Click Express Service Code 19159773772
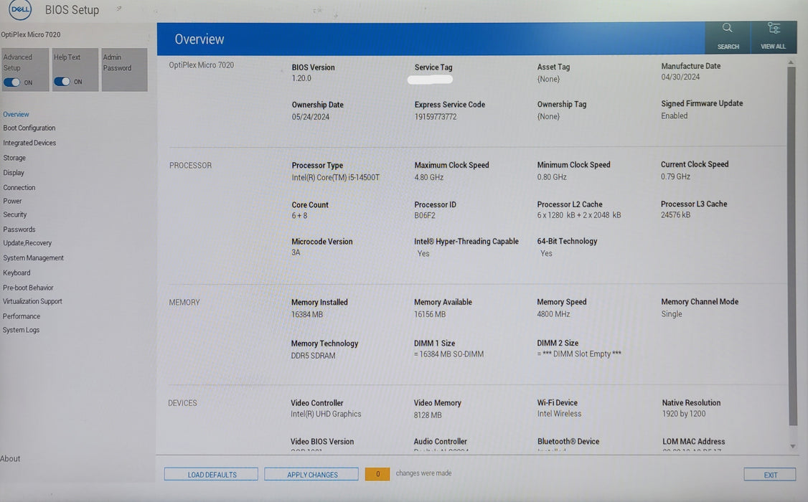808x502 pixels. coord(436,116)
